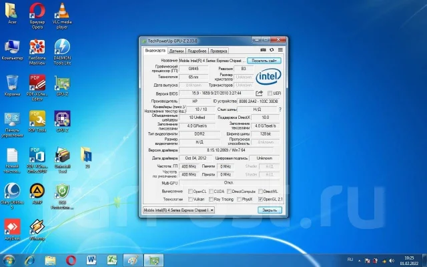Click the BIOS version field 15.9 - 1659
This screenshot has height=267, width=427.
216,93
